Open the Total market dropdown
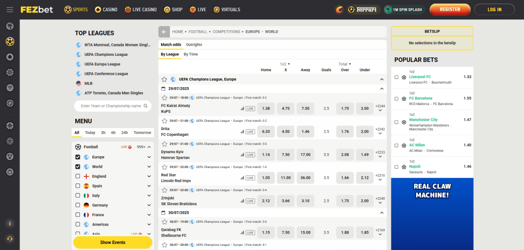 pos(345,64)
